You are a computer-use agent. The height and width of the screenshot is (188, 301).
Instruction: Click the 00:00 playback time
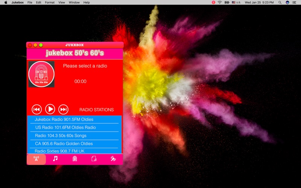tap(81, 81)
